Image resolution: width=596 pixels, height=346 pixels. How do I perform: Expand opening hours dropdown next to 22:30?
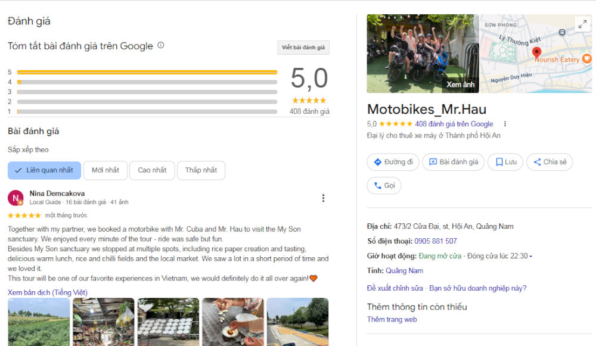point(530,256)
